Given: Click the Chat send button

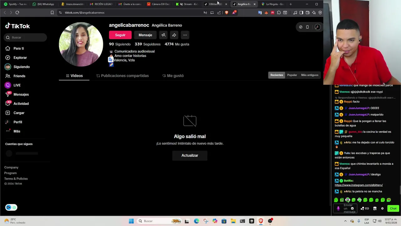Looking at the screenshot, I should click(393, 208).
